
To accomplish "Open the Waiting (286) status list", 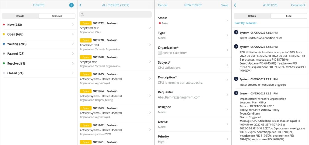I will tap(38, 44).
